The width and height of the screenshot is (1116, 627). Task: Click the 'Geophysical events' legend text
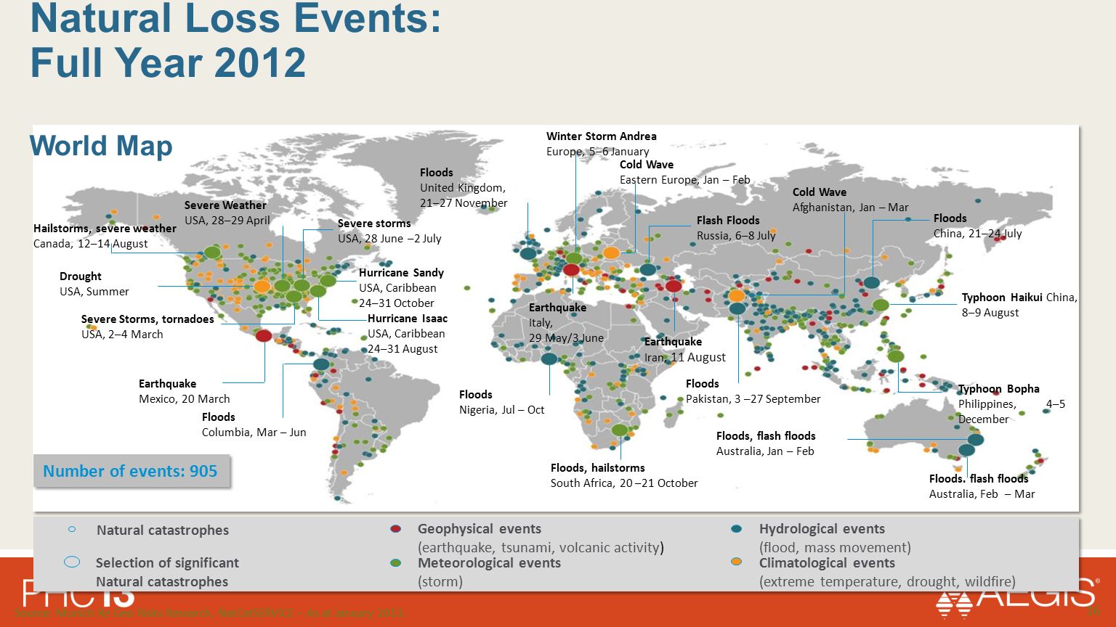coord(480,529)
